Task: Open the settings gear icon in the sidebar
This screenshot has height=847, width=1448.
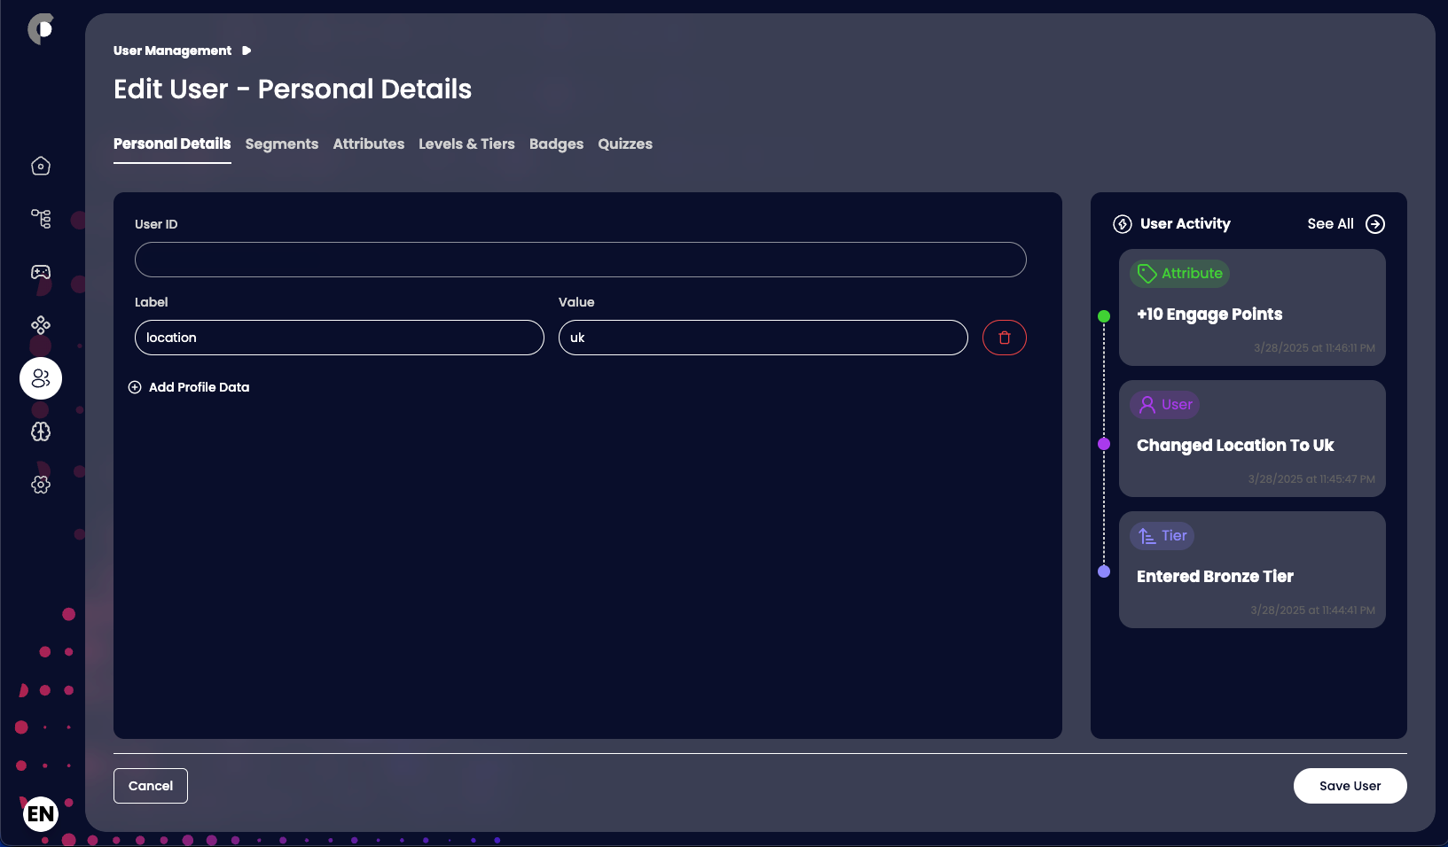Action: click(40, 485)
